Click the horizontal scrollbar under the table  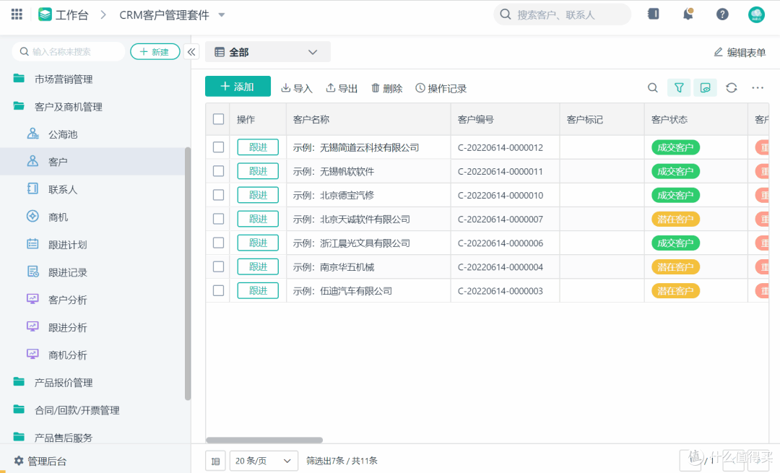pyautogui.click(x=264, y=441)
